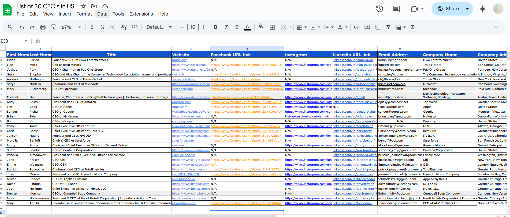Click the Insert link icon

(x=356, y=27)
